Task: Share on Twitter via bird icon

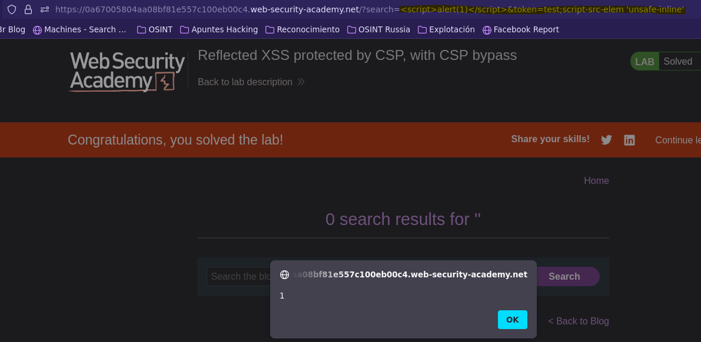Action: 606,140
